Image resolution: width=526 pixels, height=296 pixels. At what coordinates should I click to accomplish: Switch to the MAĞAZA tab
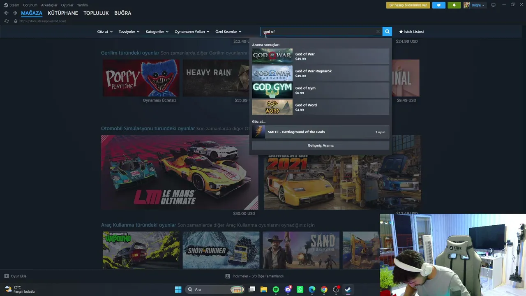pos(32,13)
